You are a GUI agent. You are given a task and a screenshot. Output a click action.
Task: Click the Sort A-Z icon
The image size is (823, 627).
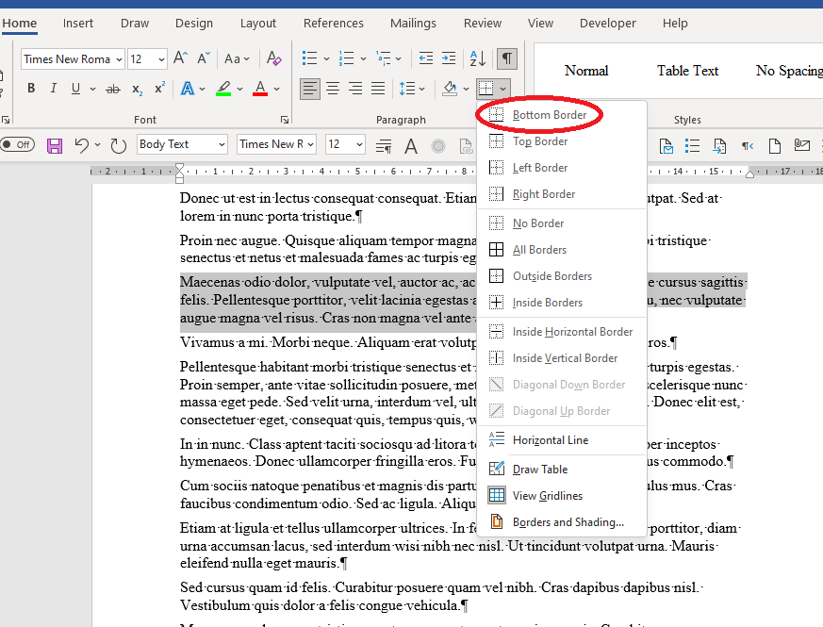pos(477,58)
